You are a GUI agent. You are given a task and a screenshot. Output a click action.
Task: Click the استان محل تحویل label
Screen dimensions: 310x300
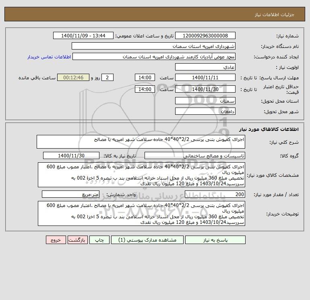point(280,101)
